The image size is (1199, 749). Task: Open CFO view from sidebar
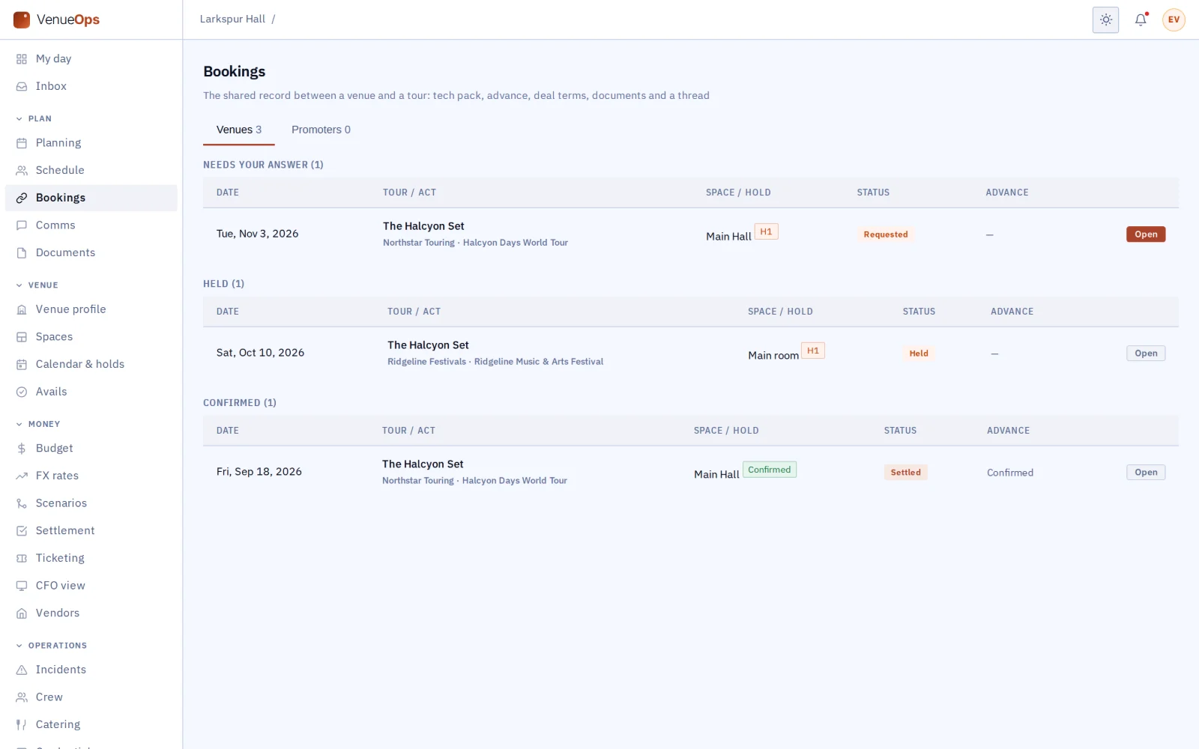click(x=91, y=586)
